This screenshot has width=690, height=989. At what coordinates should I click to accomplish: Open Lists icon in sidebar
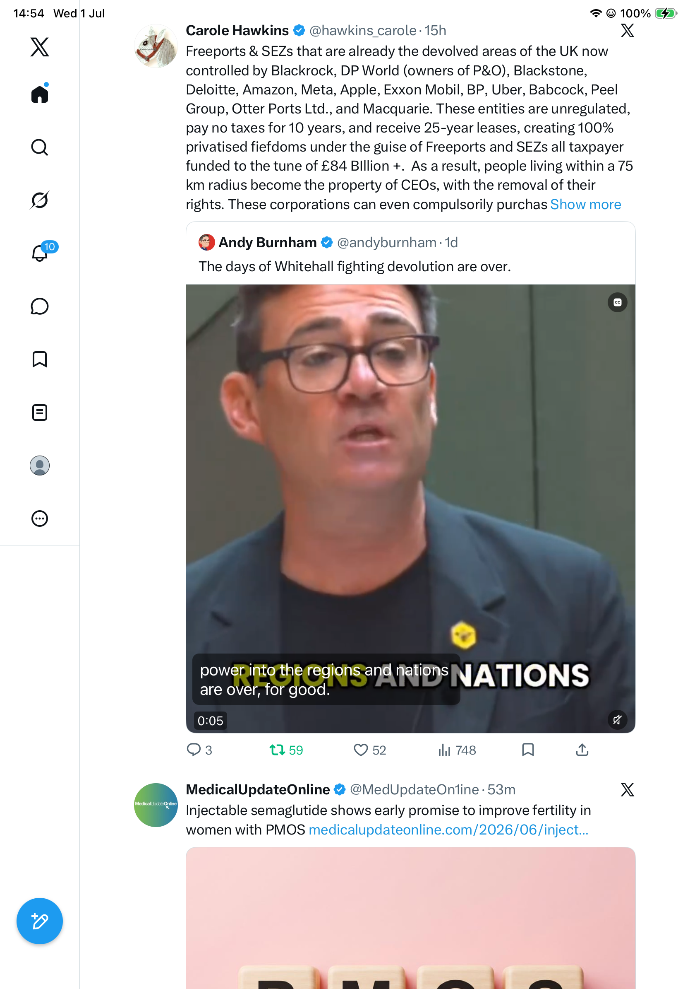click(x=40, y=412)
